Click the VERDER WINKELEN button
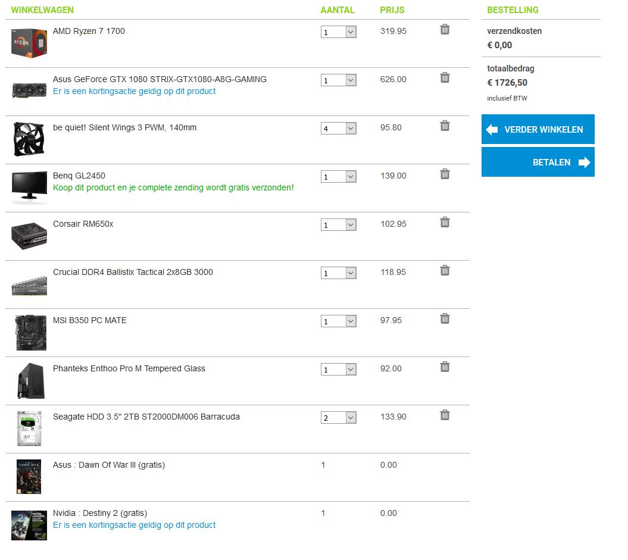The height and width of the screenshot is (560, 628). [538, 129]
